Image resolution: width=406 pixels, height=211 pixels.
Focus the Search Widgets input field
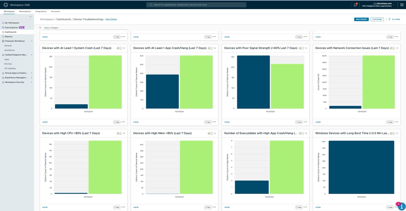[x=85, y=28]
